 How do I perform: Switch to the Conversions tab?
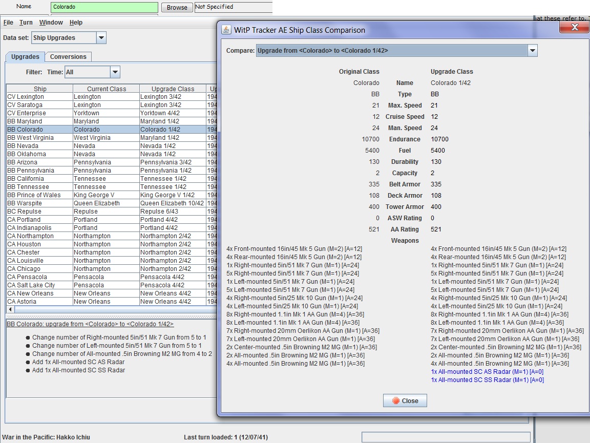68,57
